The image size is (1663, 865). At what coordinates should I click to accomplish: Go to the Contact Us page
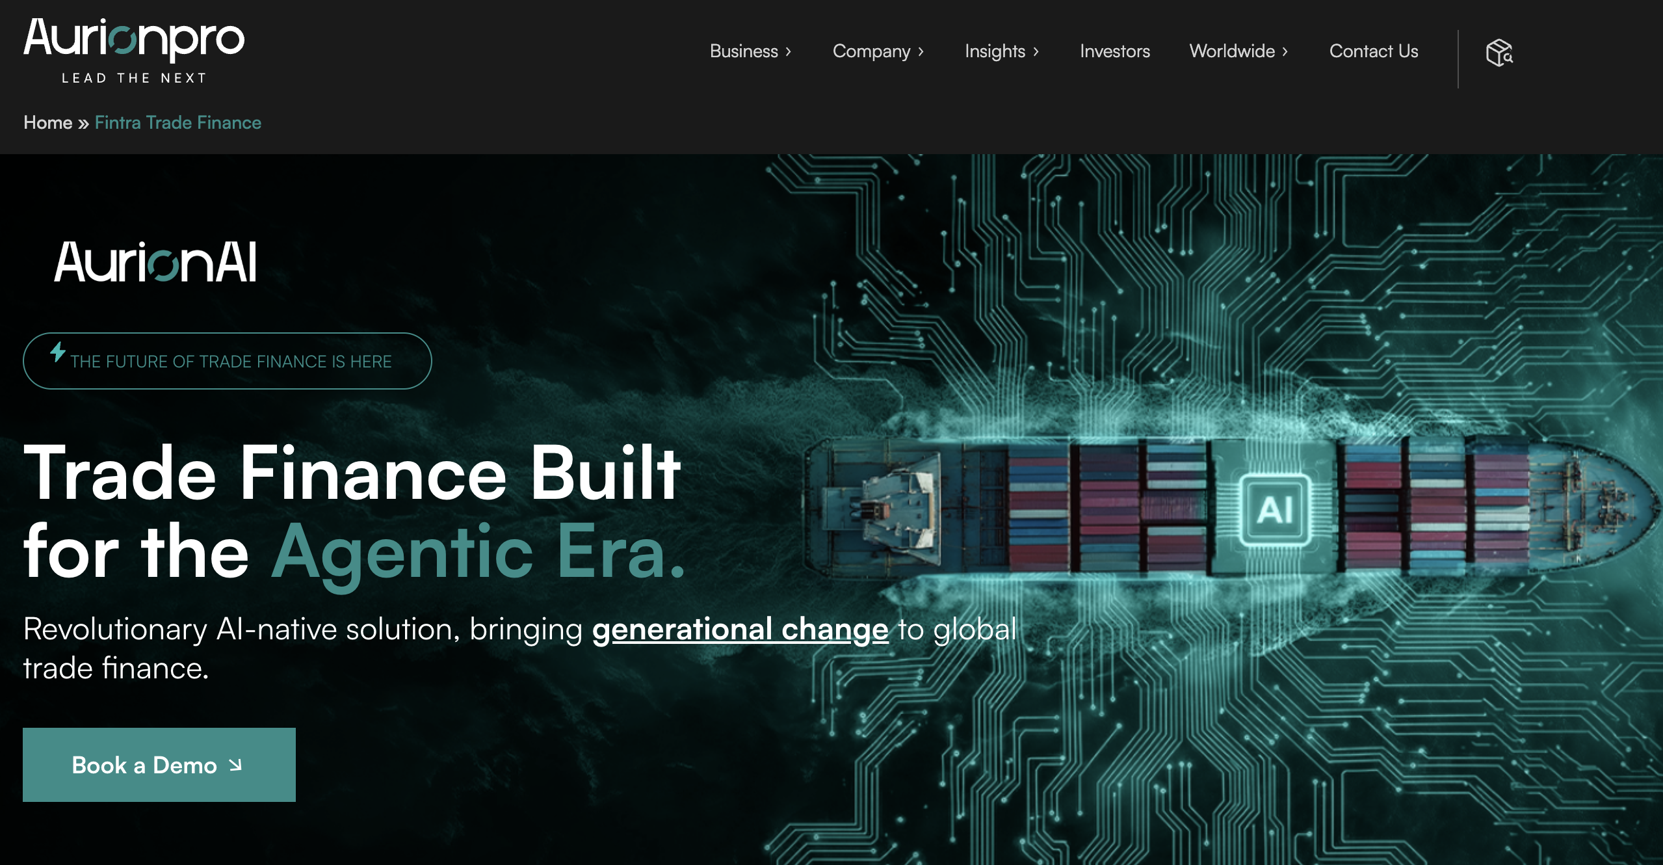pyautogui.click(x=1374, y=51)
